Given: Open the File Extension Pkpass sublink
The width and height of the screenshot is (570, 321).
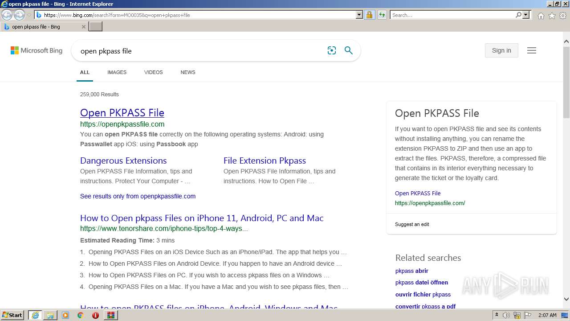Looking at the screenshot, I should point(265,160).
